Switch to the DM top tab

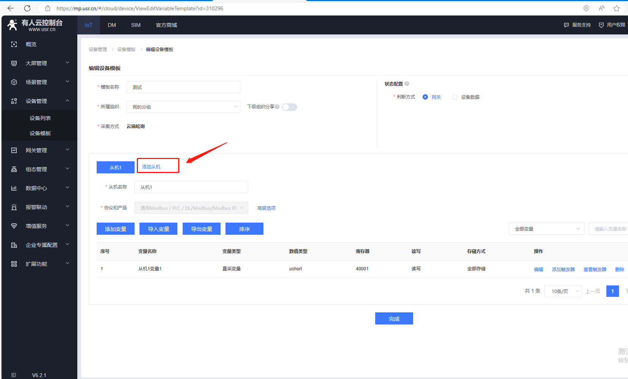tap(112, 25)
